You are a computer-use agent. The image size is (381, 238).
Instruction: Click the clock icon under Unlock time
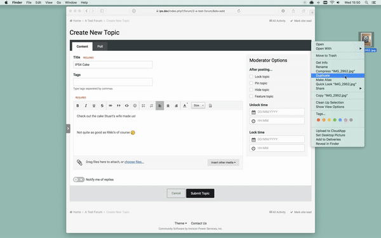(x=253, y=121)
